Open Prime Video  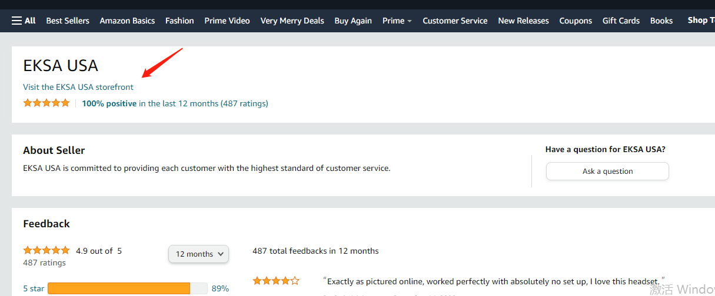click(x=227, y=21)
